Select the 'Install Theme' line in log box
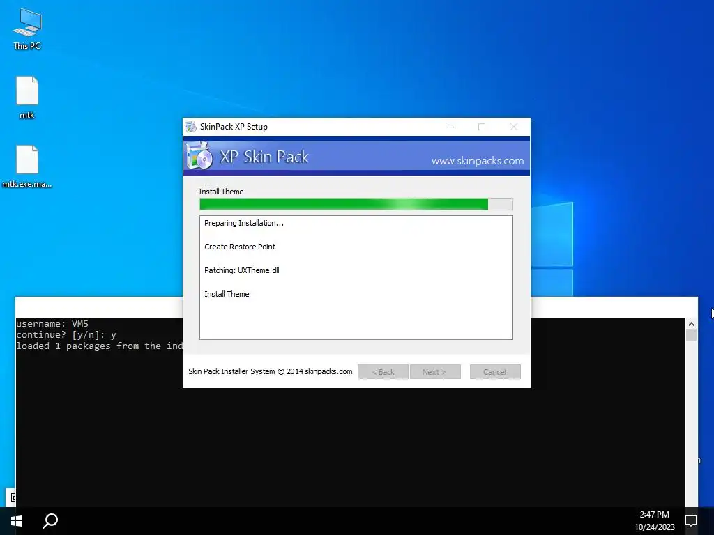 pyautogui.click(x=227, y=294)
